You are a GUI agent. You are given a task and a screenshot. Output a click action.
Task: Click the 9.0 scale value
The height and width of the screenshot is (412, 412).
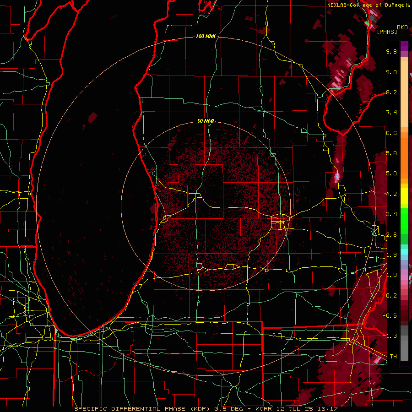391,72
